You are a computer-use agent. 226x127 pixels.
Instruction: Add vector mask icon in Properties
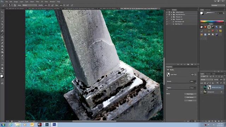[x=195, y=74]
